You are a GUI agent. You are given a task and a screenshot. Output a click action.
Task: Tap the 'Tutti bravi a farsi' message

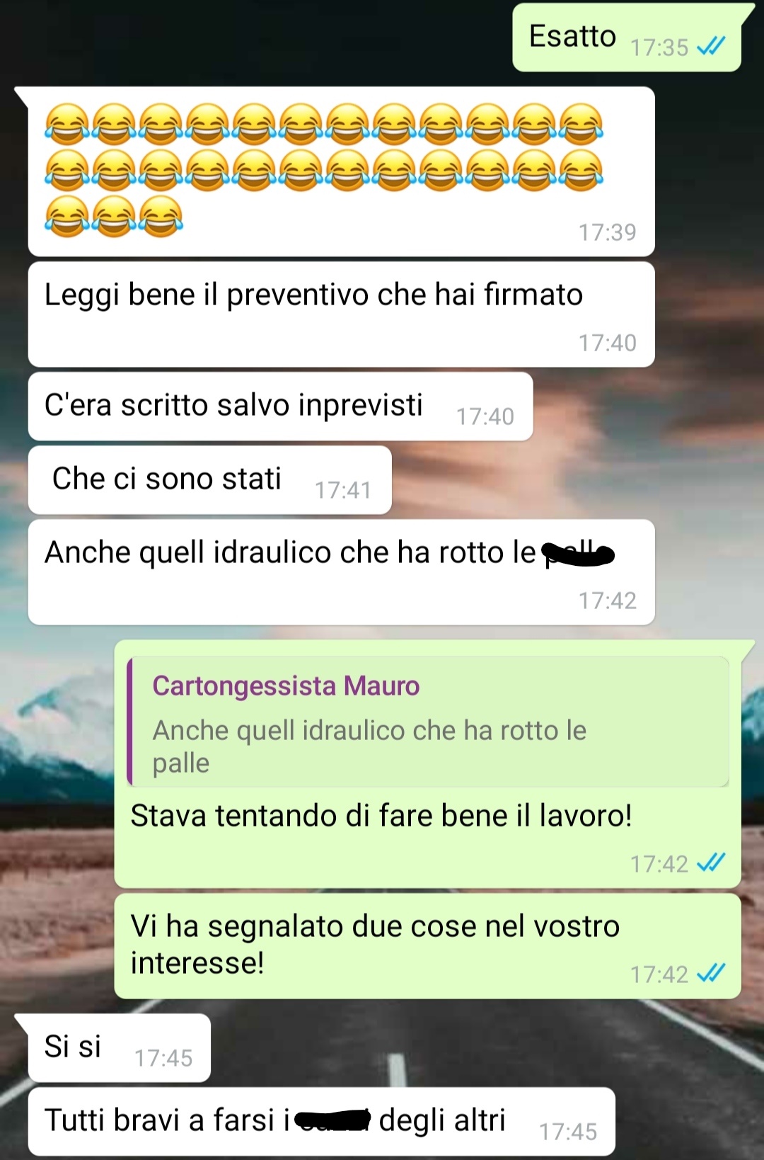pyautogui.click(x=321, y=1122)
